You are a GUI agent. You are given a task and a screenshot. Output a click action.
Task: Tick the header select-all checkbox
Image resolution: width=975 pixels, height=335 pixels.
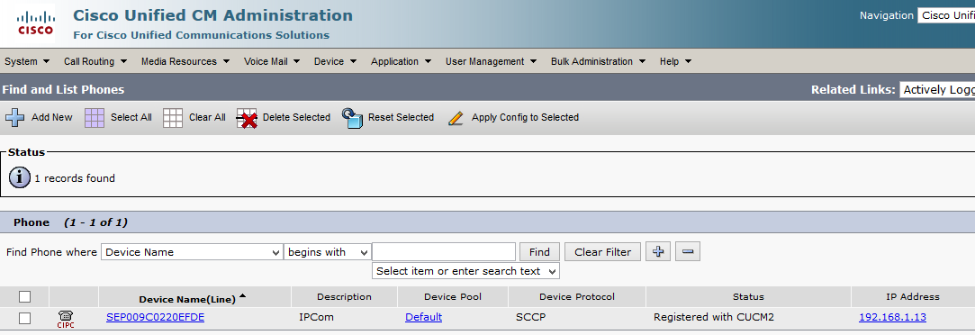tap(25, 297)
